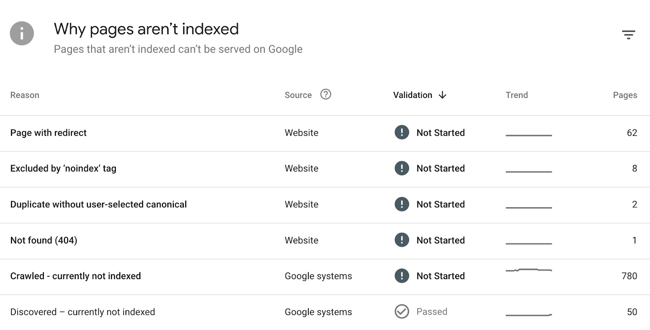Screen dimensions: 650x330
Task: Open the filter options icon at top right
Action: 629,34
